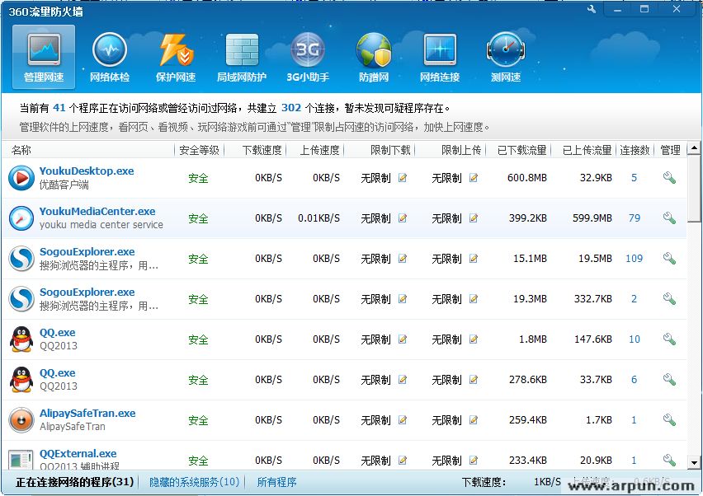Screen dimensions: 703x496
Task: Open the 防蹭网 globe icon
Action: [374, 57]
